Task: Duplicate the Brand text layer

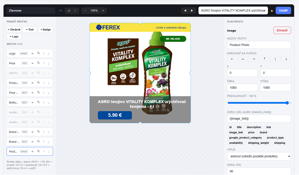Action: click(38, 132)
